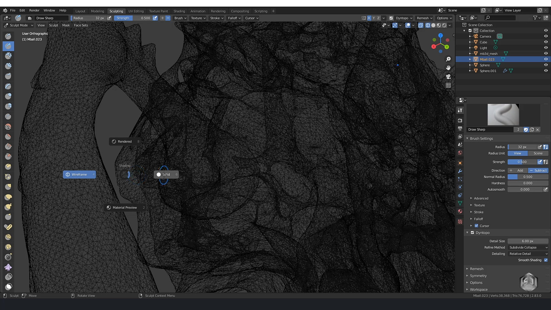Choose Rendered in the shading pie menu
This screenshot has height=310, width=551.
pyautogui.click(x=125, y=141)
